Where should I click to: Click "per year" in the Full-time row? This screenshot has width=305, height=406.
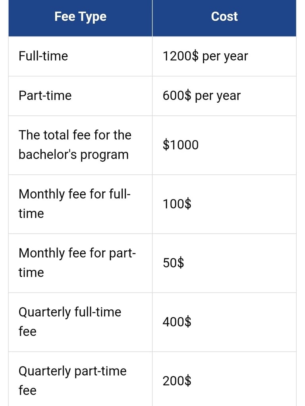tap(225, 57)
